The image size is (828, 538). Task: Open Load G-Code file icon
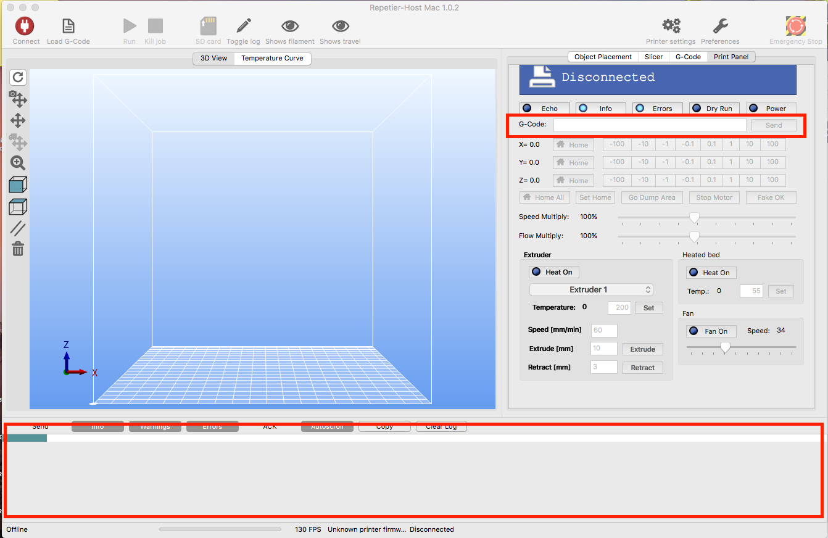[x=68, y=26]
